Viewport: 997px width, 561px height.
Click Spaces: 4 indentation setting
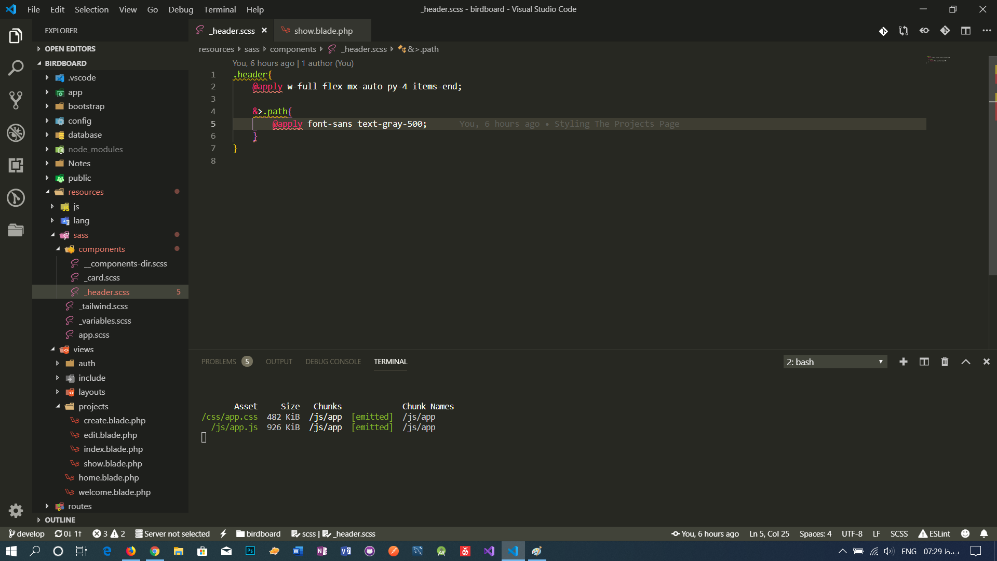(x=815, y=533)
